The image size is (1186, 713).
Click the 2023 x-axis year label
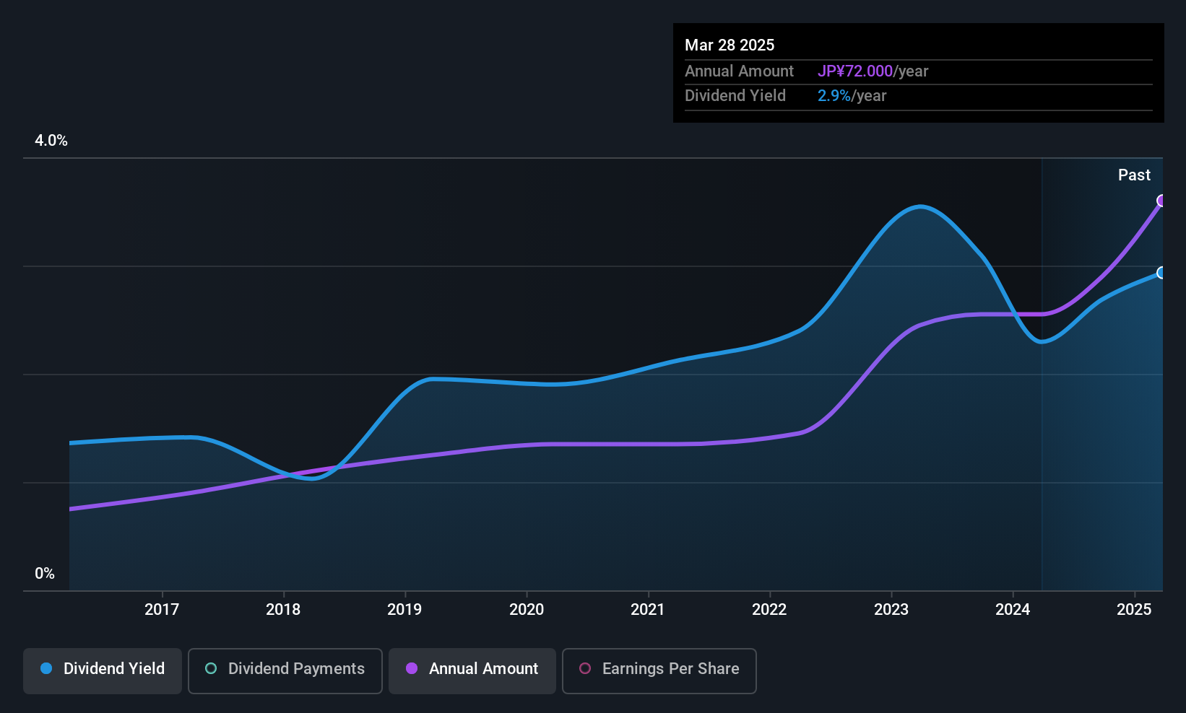[891, 610]
